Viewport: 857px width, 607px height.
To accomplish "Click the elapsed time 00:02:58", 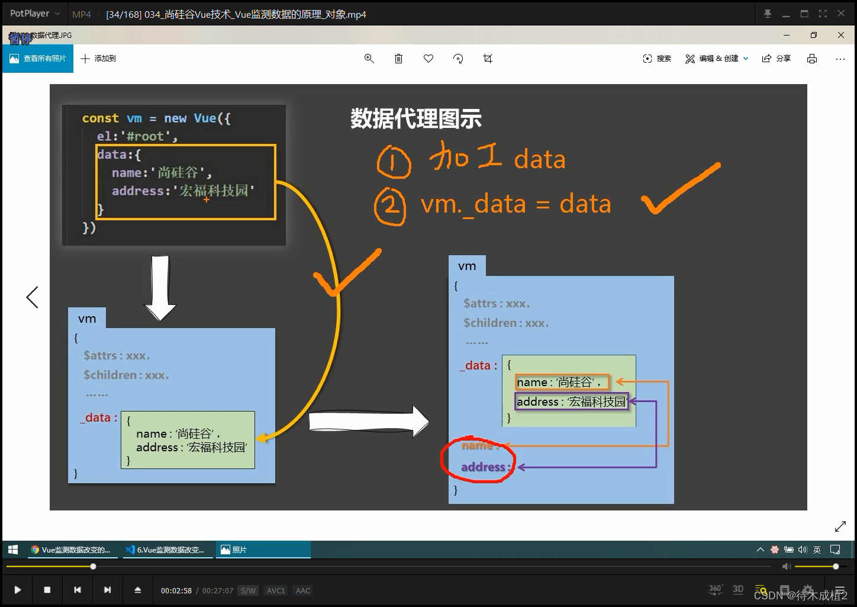I will click(176, 590).
